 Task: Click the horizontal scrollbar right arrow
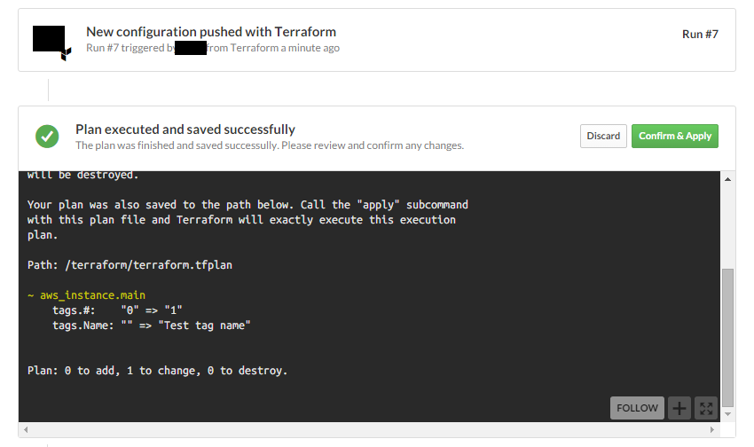tap(714, 429)
